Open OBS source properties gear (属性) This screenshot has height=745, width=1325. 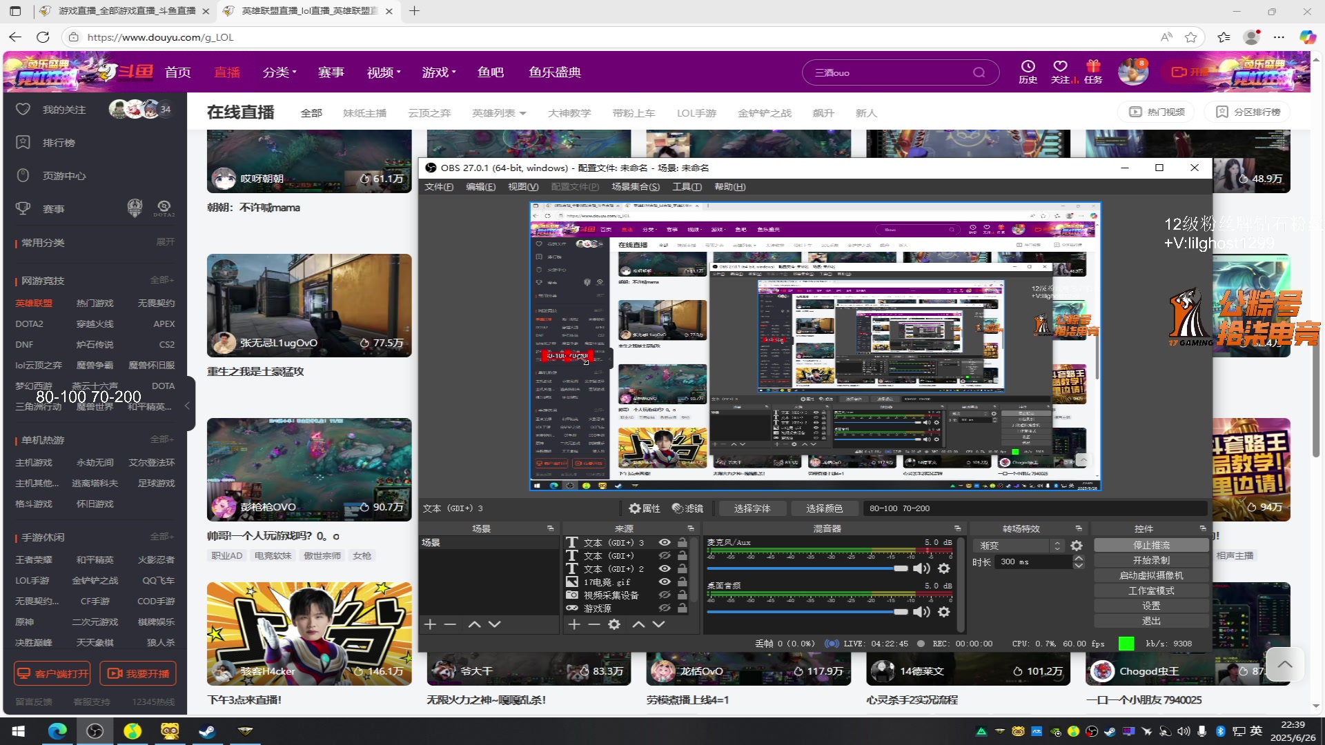click(x=644, y=508)
